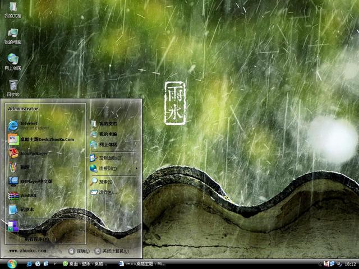Open WinRAR from Start menu
Image resolution: width=359 pixels, height=269 pixels.
click(22, 196)
